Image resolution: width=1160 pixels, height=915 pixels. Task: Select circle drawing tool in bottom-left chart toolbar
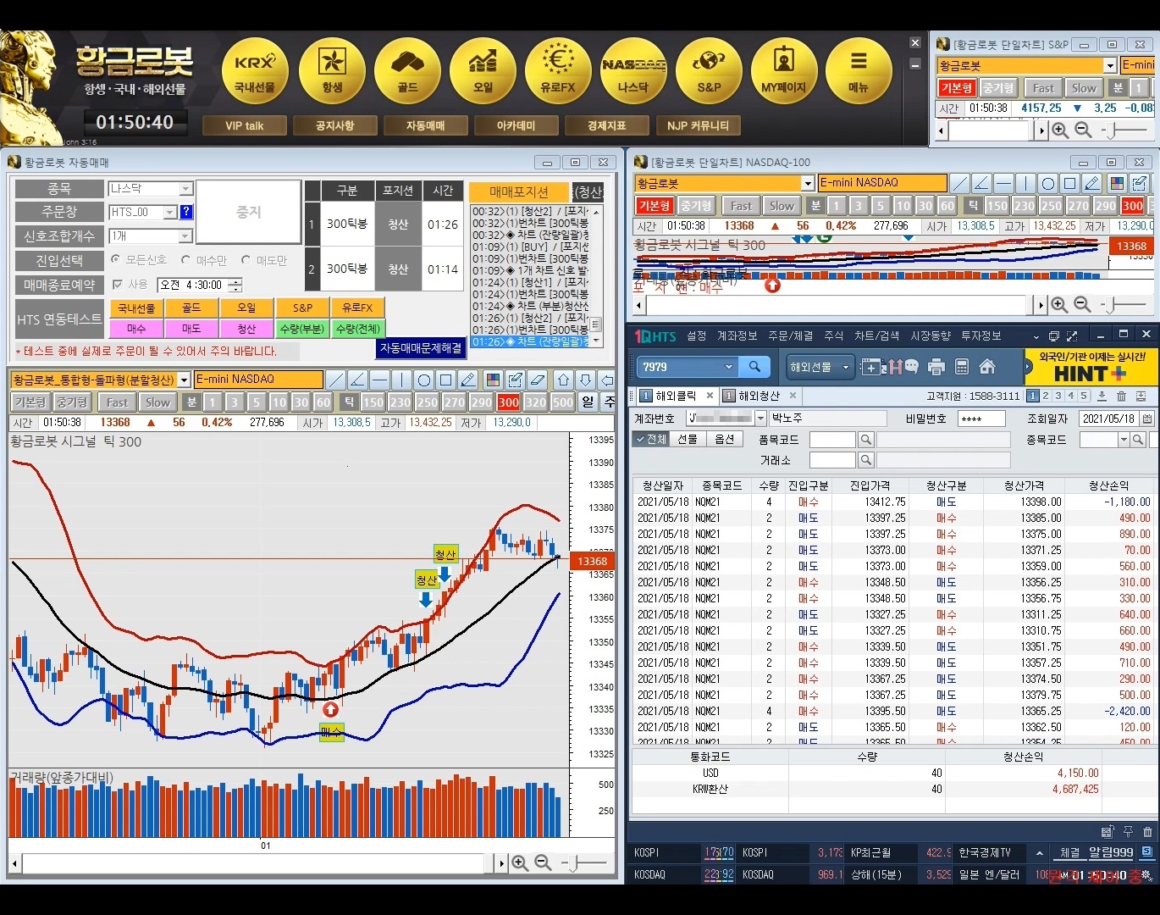click(x=424, y=380)
